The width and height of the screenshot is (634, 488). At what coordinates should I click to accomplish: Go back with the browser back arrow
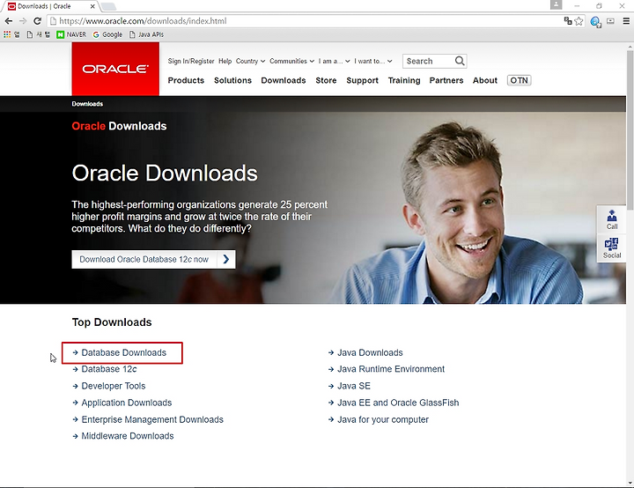click(x=9, y=21)
